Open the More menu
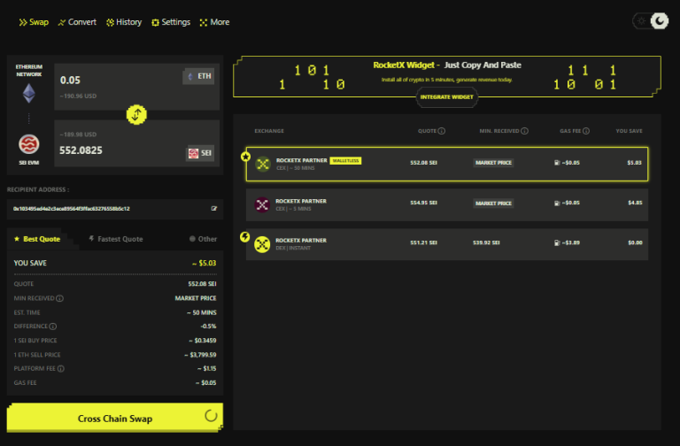 click(x=214, y=22)
